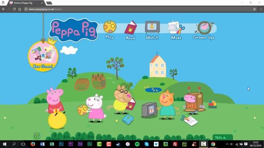Click the Peppa Pig logo
Screen dimensions: 264x148
click(x=73, y=30)
